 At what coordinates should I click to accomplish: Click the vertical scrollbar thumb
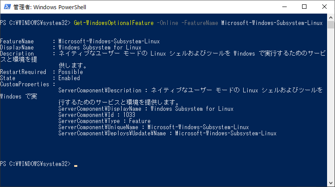point(331,25)
